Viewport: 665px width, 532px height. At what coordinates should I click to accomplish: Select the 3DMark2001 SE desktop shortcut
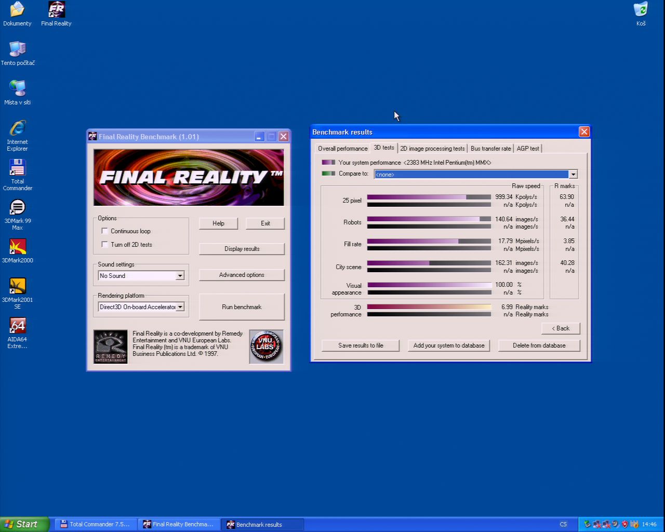(18, 294)
